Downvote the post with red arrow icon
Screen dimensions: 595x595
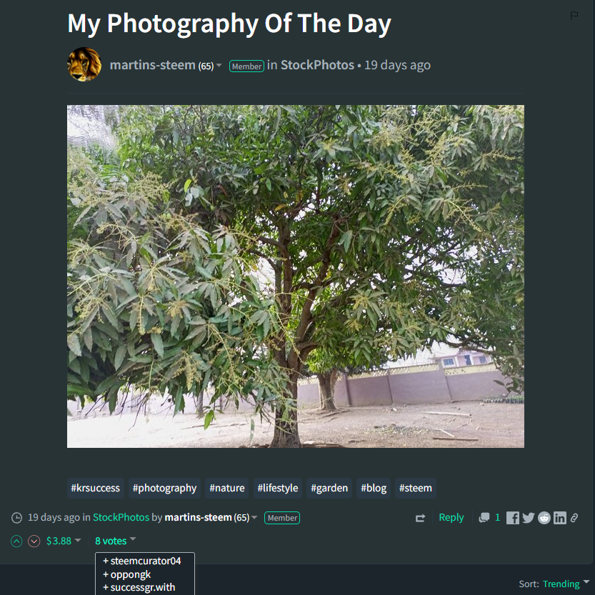pos(34,541)
